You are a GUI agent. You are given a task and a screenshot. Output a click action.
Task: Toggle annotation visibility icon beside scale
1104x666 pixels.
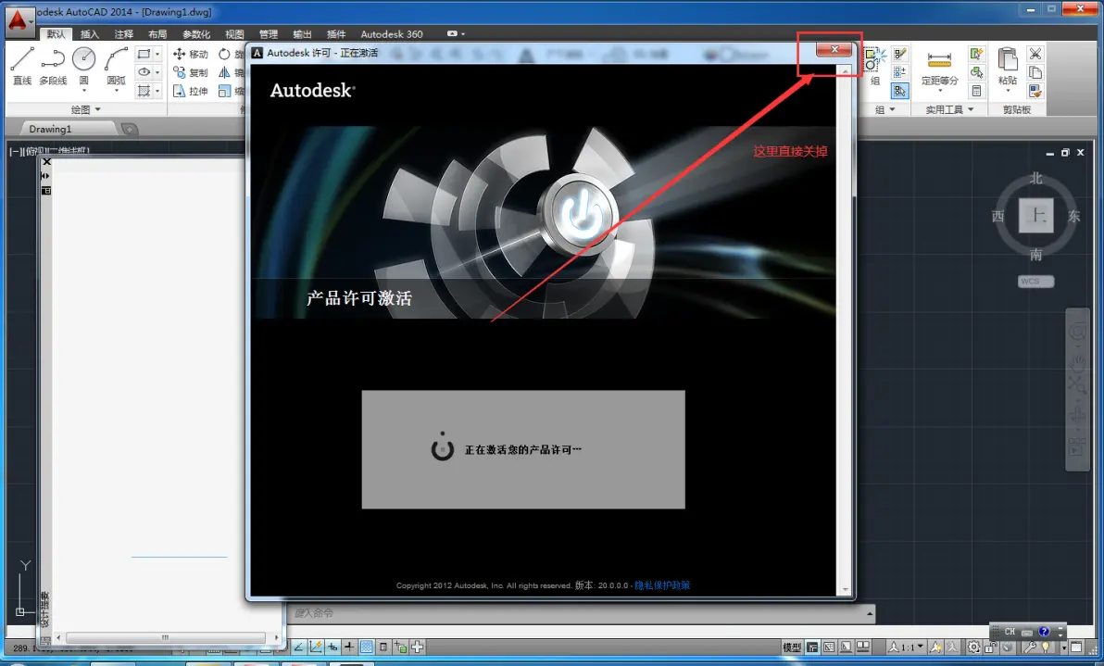(935, 647)
